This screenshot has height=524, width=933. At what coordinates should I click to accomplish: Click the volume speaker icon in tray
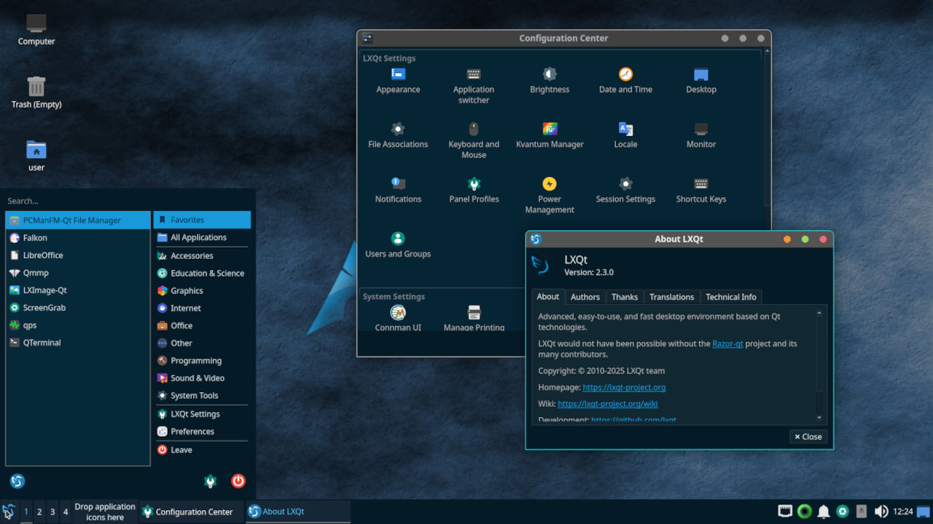pyautogui.click(x=881, y=512)
